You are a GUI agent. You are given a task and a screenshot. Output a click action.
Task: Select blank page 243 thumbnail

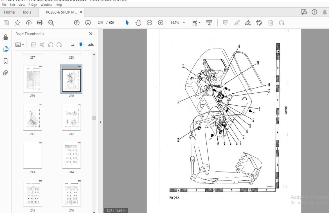(x=33, y=155)
